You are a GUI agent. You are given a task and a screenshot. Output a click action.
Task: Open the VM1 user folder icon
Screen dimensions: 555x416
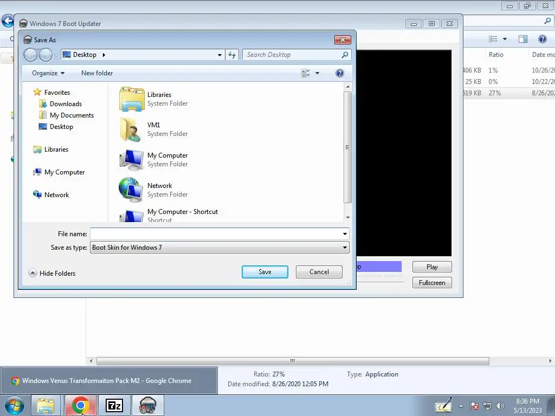(x=131, y=129)
